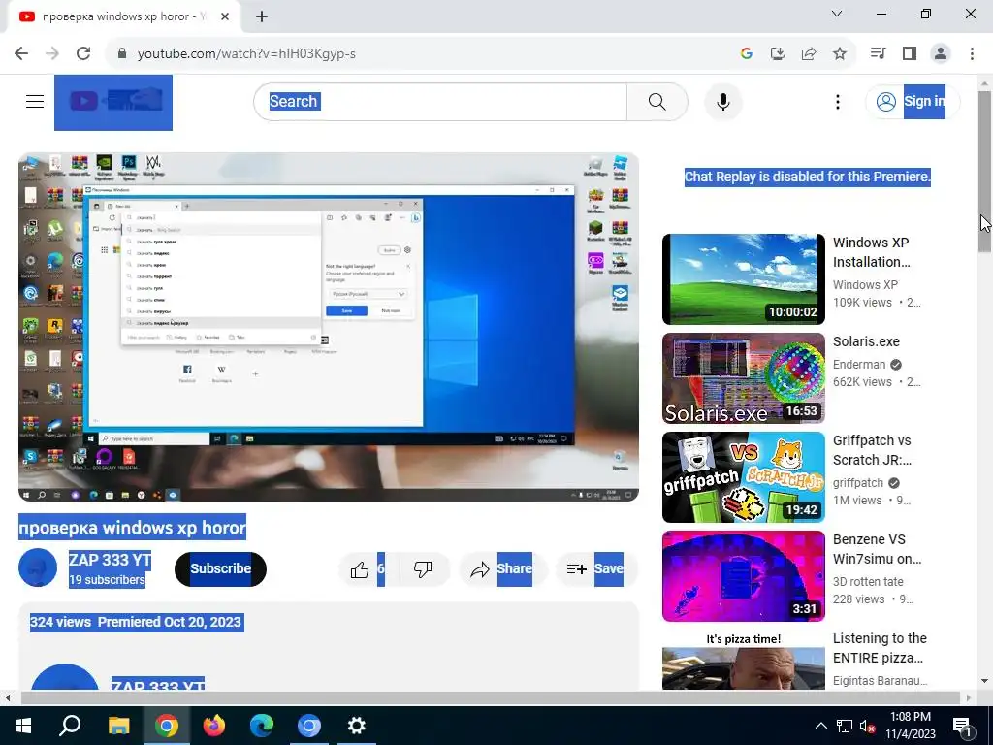Open Windows taskbar search
This screenshot has width=993, height=745.
pyautogui.click(x=70, y=726)
